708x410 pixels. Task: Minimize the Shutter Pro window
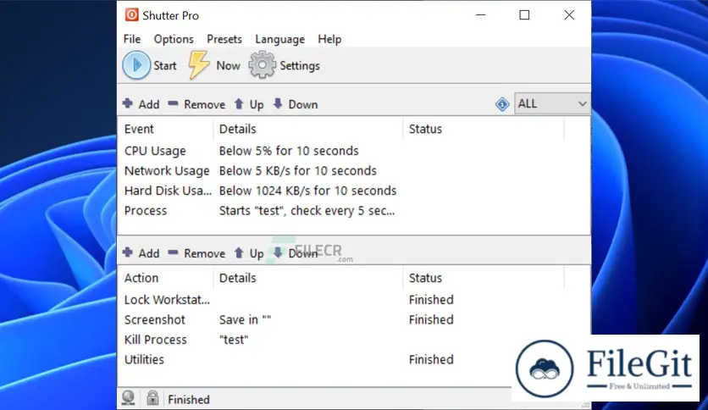pyautogui.click(x=481, y=15)
